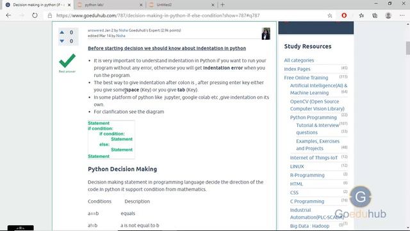Open browser settings and more menu

pos(402,15)
